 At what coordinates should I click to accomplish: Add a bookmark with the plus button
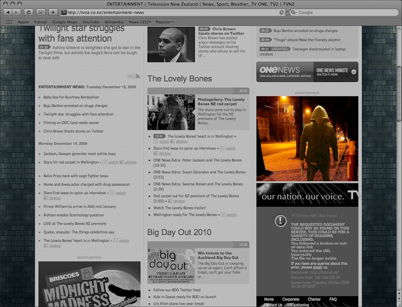[53, 12]
